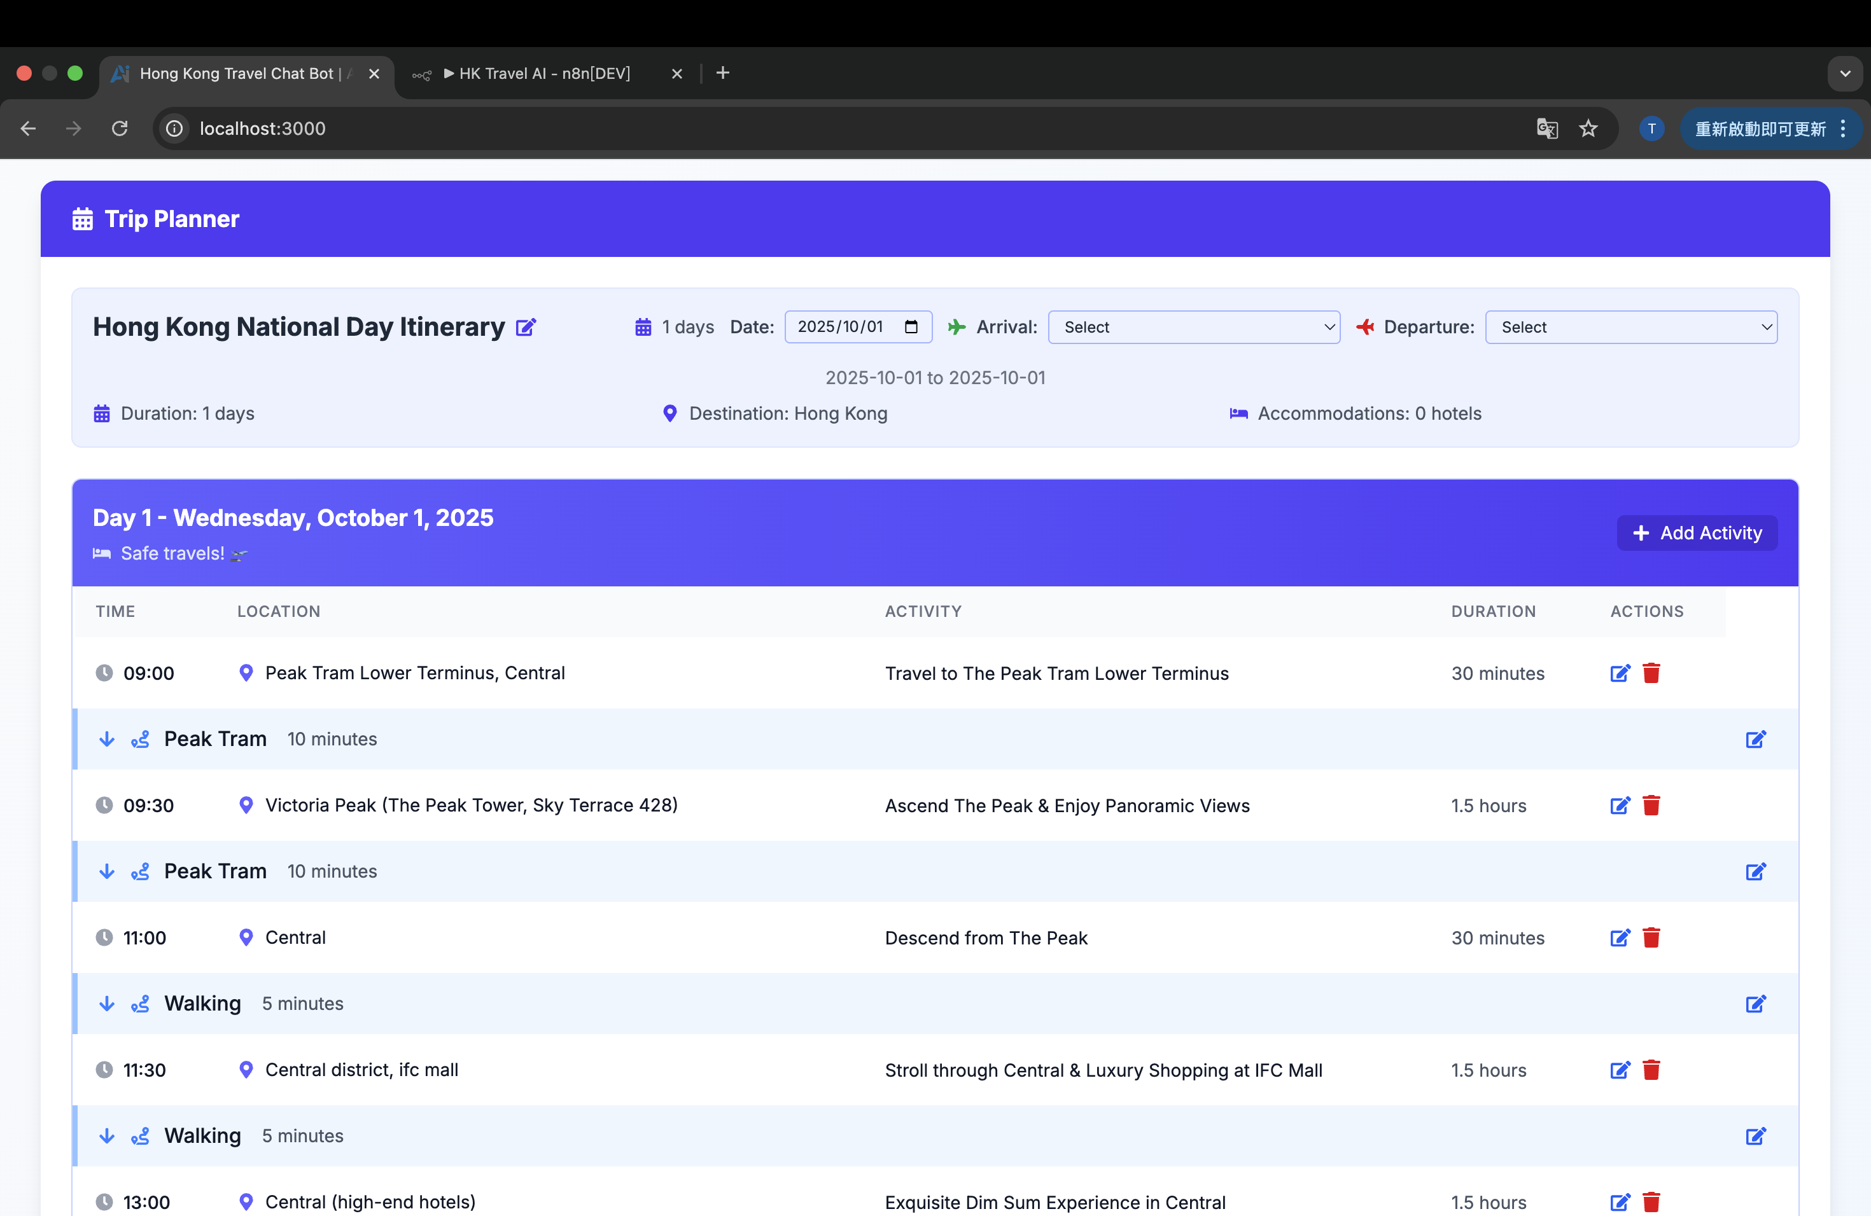The height and width of the screenshot is (1216, 1871).
Task: Edit the itinerary title pencil icon
Action: coord(525,327)
